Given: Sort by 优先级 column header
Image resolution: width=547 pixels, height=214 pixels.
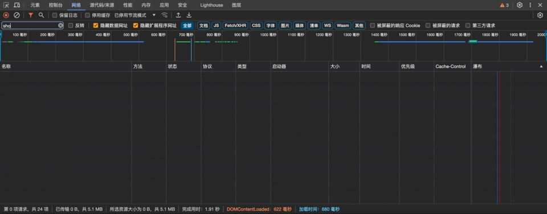Looking at the screenshot, I should tap(417, 66).
